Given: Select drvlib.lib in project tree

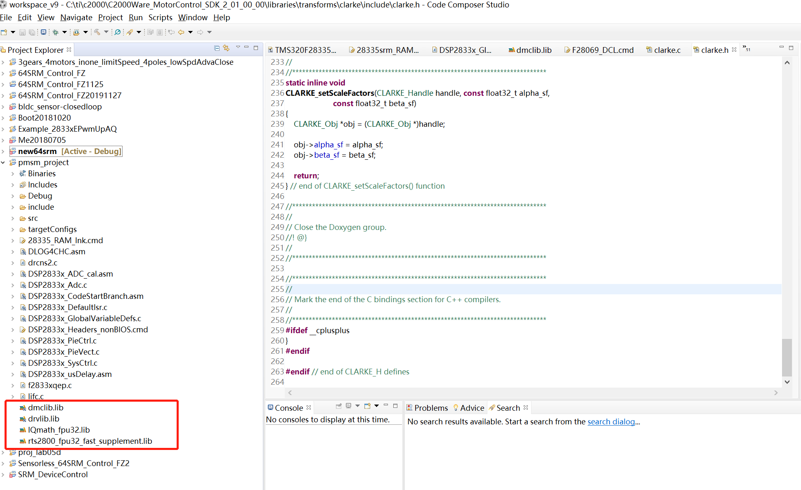Looking at the screenshot, I should click(43, 419).
